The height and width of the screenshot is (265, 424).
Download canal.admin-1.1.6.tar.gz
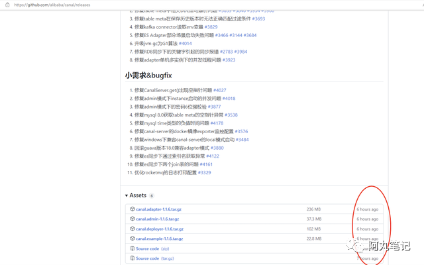158,219
